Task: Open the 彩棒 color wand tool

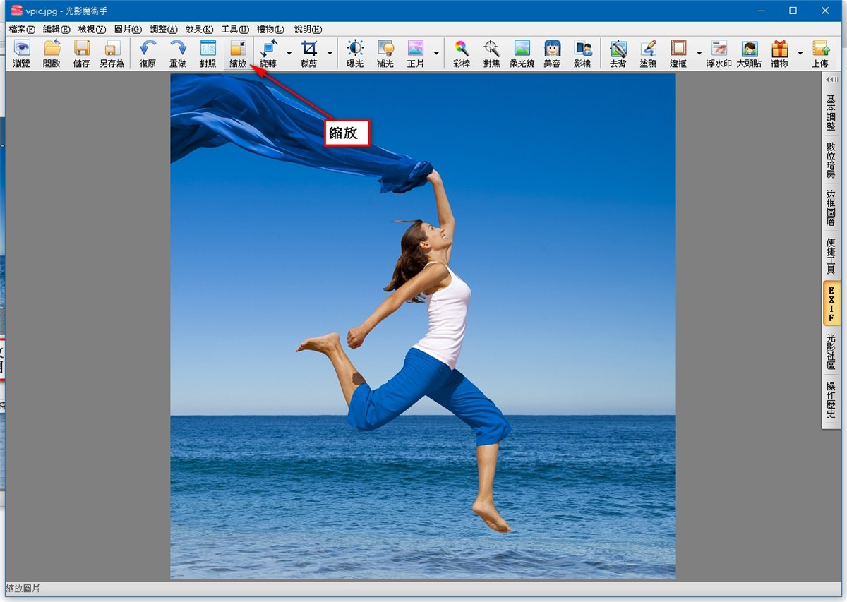Action: [x=462, y=54]
